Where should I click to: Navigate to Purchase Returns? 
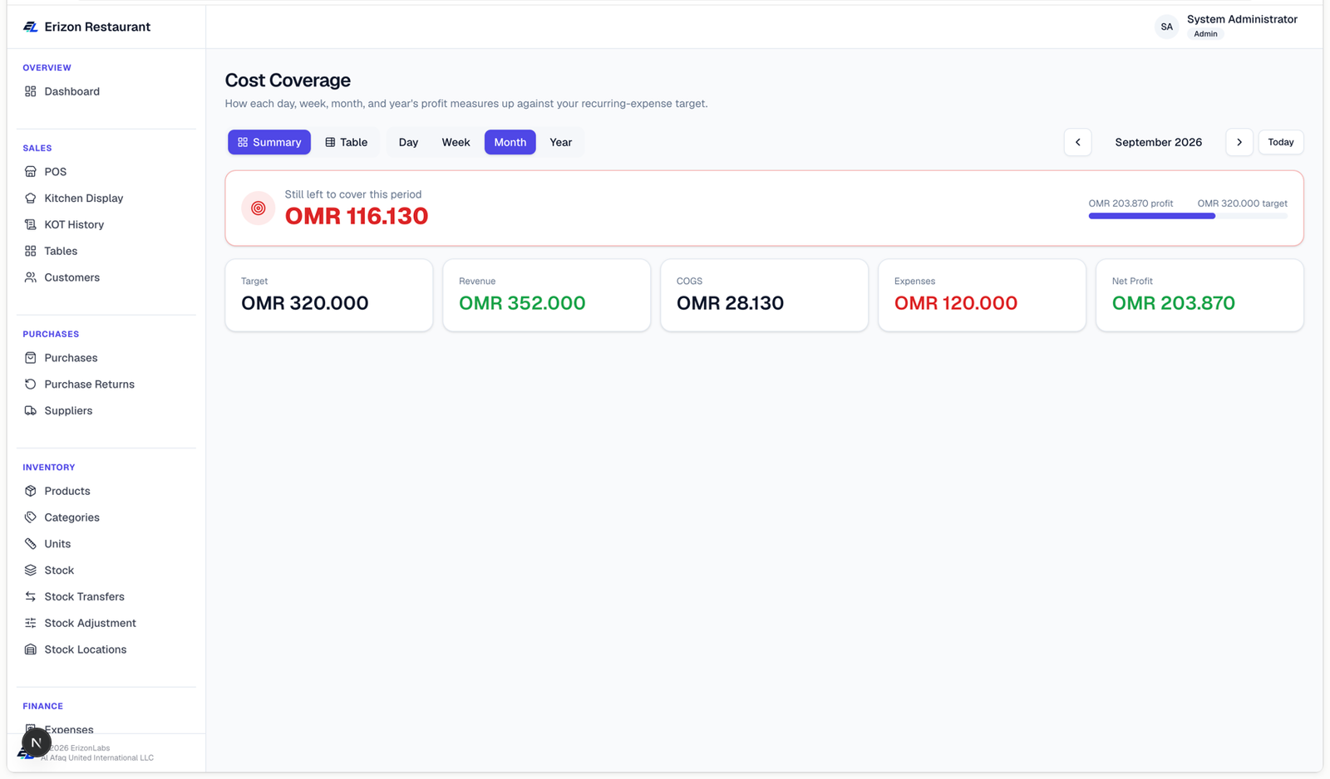pyautogui.click(x=90, y=385)
